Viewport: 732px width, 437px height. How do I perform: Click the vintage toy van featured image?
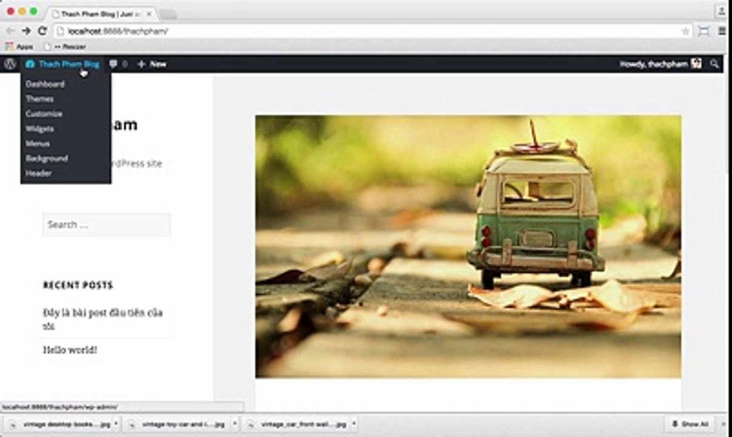(468, 246)
